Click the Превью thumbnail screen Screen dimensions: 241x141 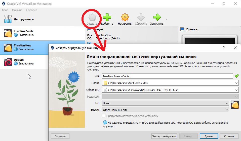pyautogui.click(x=210, y=41)
